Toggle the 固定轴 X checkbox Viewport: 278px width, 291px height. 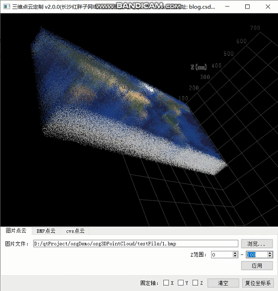166,283
